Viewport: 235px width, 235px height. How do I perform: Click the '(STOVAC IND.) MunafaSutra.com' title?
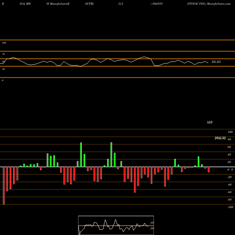[x=209, y=4]
